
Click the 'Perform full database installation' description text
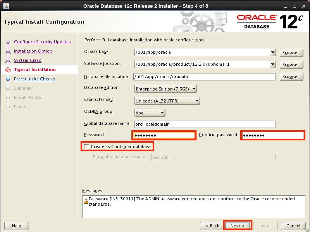point(145,40)
